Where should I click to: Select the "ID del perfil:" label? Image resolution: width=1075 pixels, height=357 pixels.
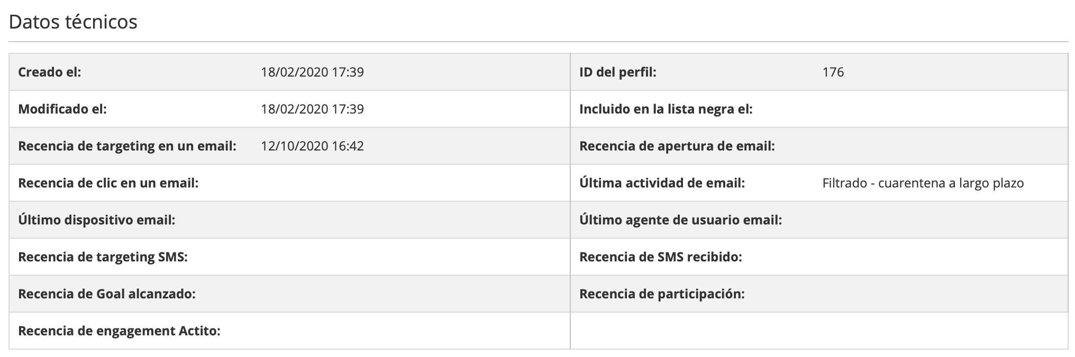[618, 72]
